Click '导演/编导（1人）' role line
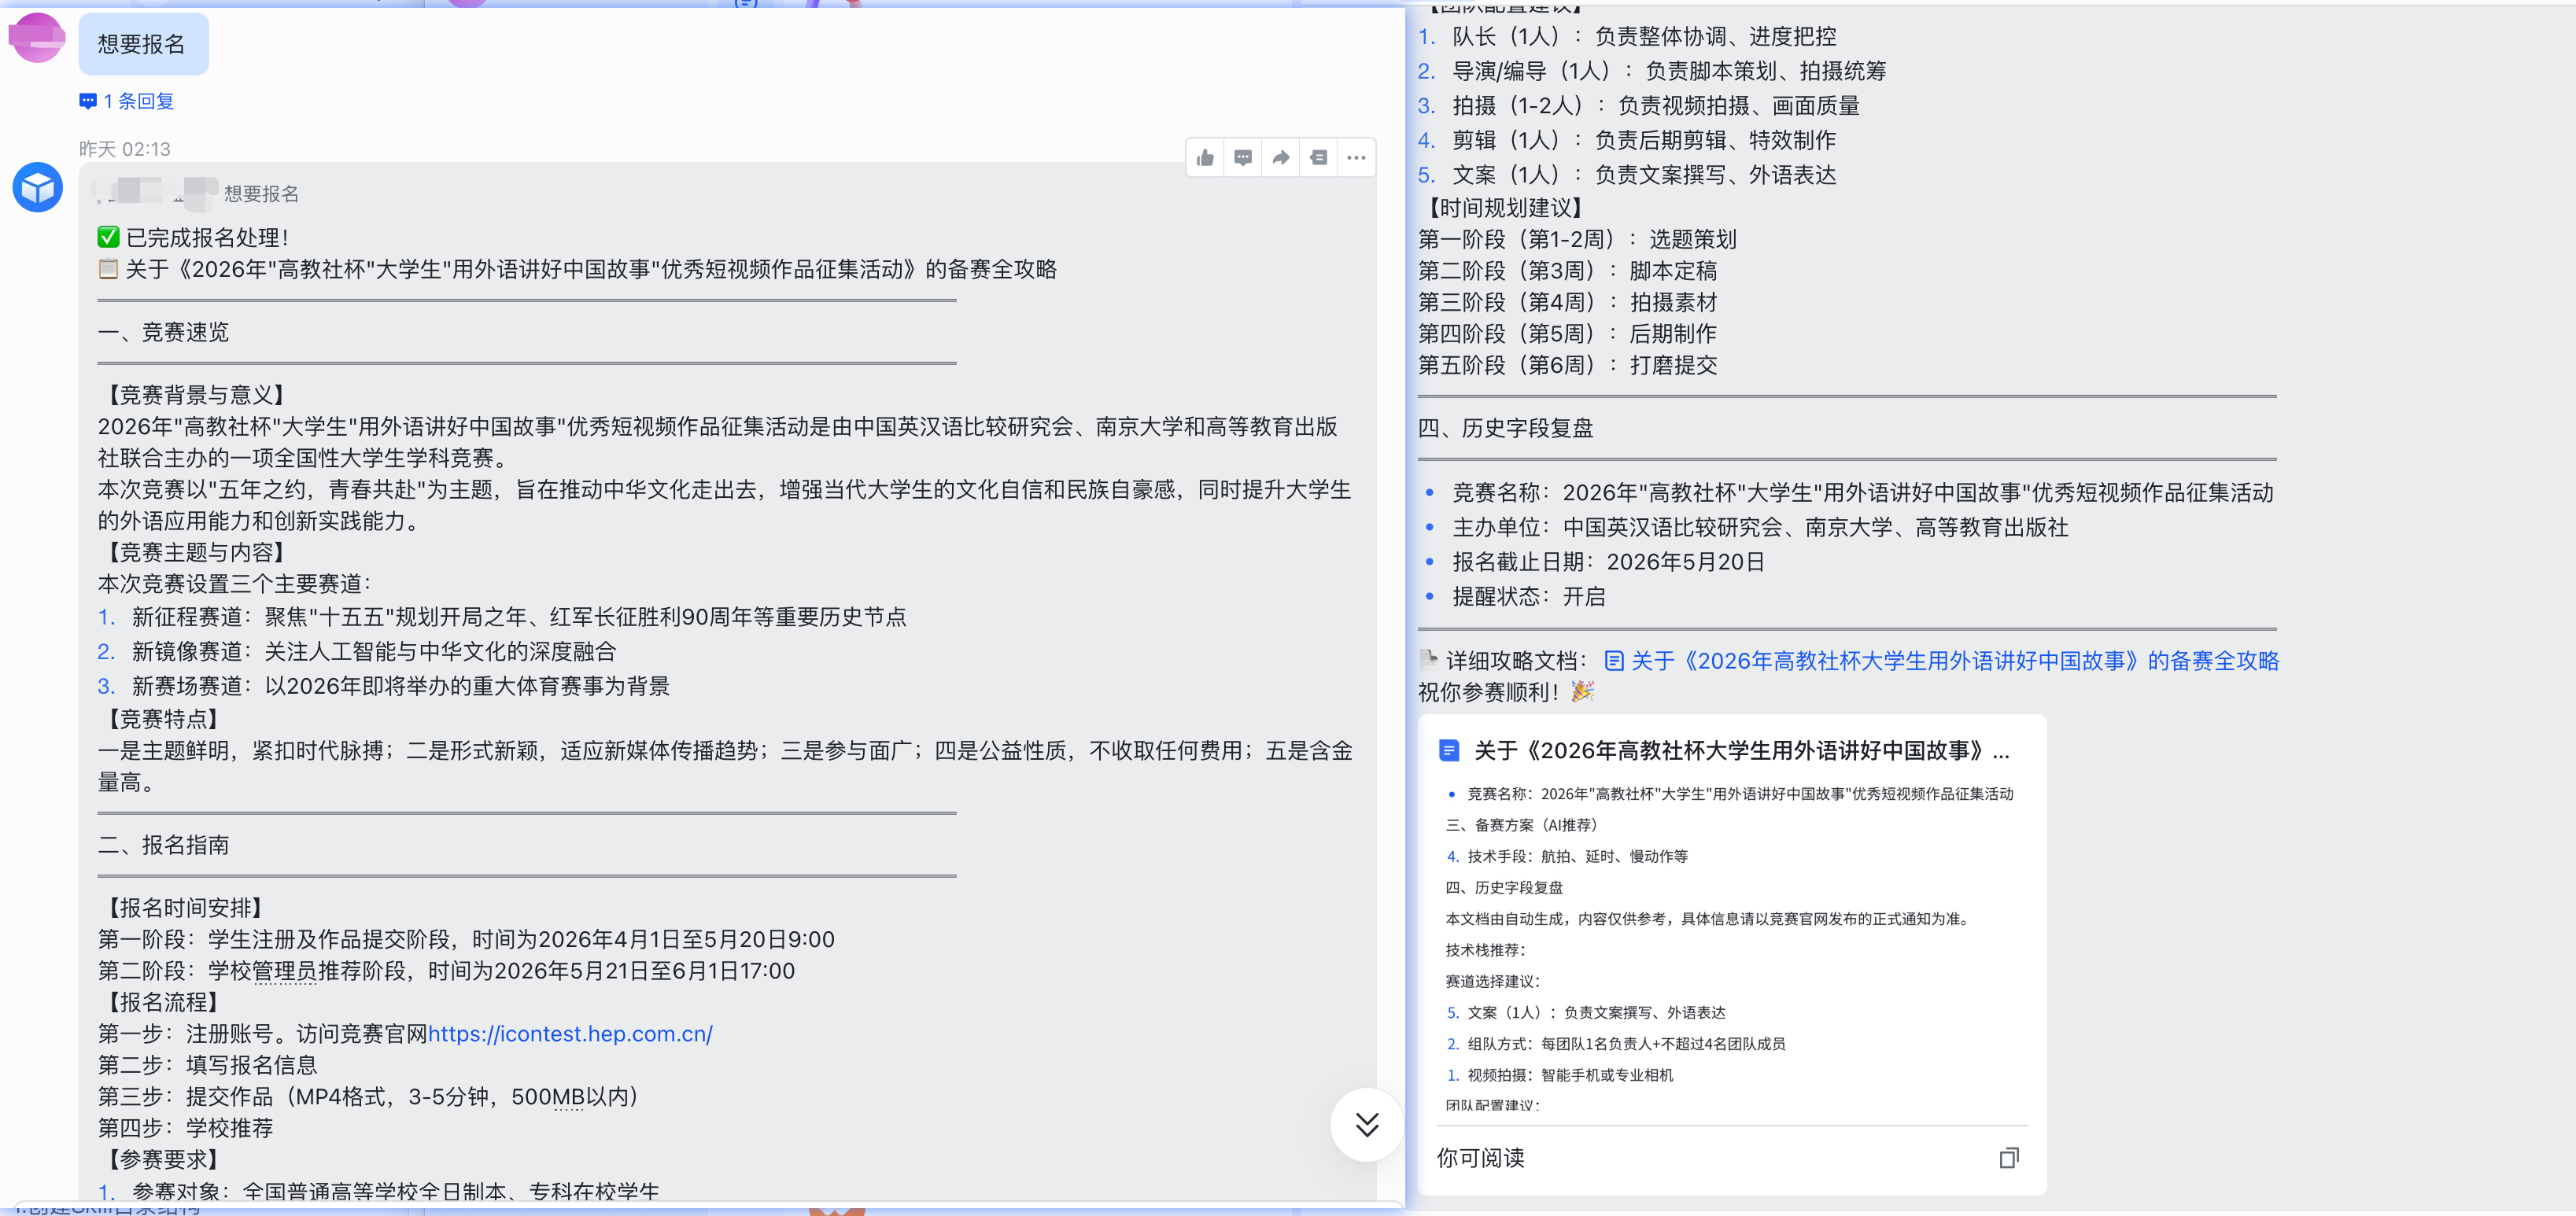Viewport: 2576px width, 1216px height. [x=1652, y=71]
